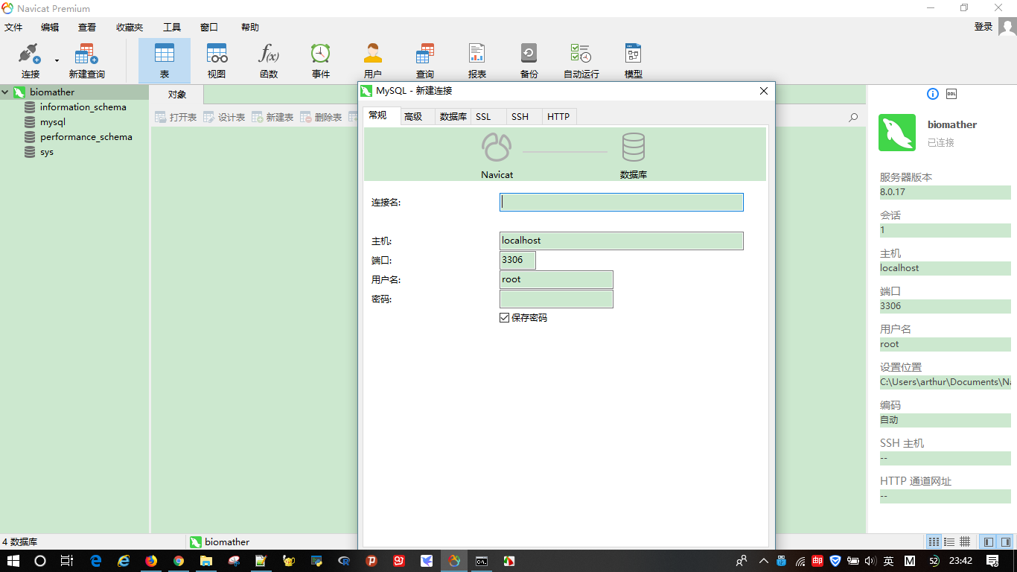Open the 用户 (User) management icon
The width and height of the screenshot is (1017, 572).
(x=373, y=60)
